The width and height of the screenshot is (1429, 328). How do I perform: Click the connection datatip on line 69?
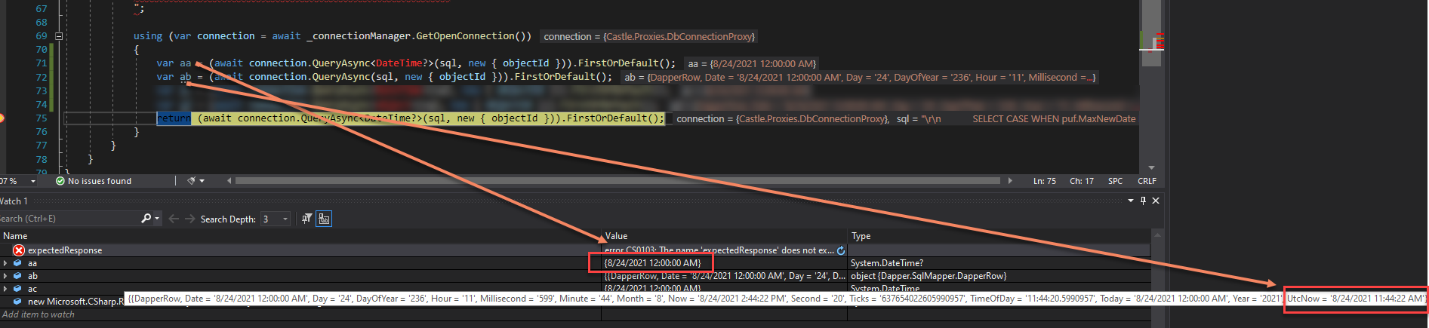(x=648, y=36)
